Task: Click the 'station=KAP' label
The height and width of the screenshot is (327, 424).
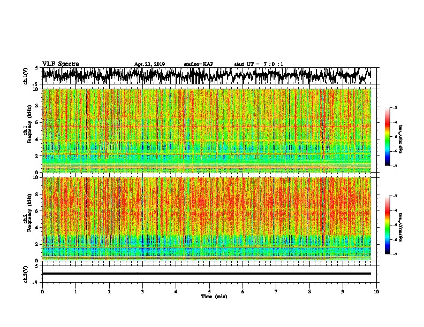Action: pos(199,64)
